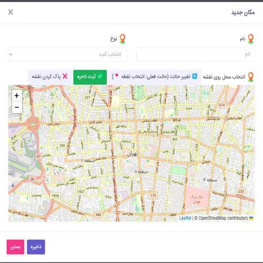Zoom in the map with plus button
Screen dimensions: 263x263
click(x=17, y=96)
